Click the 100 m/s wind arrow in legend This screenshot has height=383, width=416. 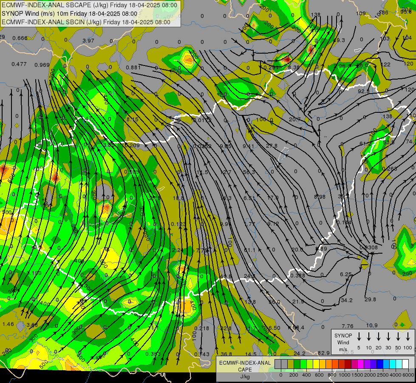[x=408, y=337]
